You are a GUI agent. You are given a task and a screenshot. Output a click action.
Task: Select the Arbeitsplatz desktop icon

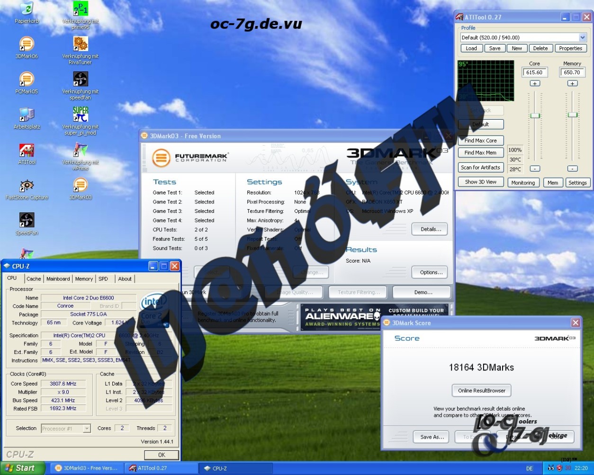click(27, 114)
